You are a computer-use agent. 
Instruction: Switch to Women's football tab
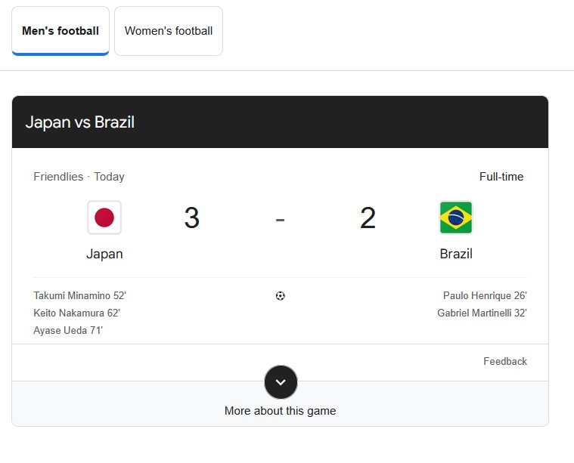169,31
